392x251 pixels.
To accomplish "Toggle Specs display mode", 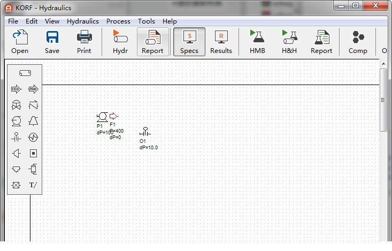I will (x=189, y=42).
